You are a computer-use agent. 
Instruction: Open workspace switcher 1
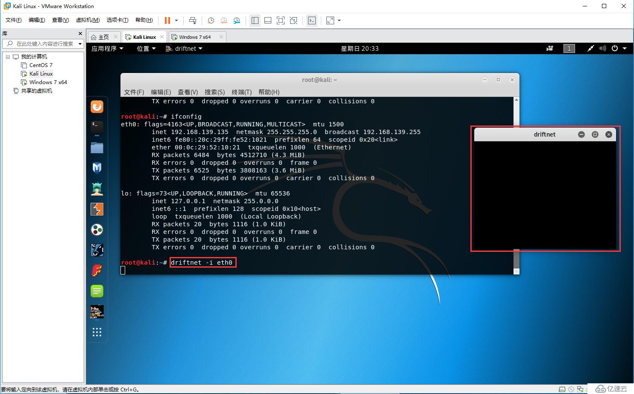pos(569,49)
